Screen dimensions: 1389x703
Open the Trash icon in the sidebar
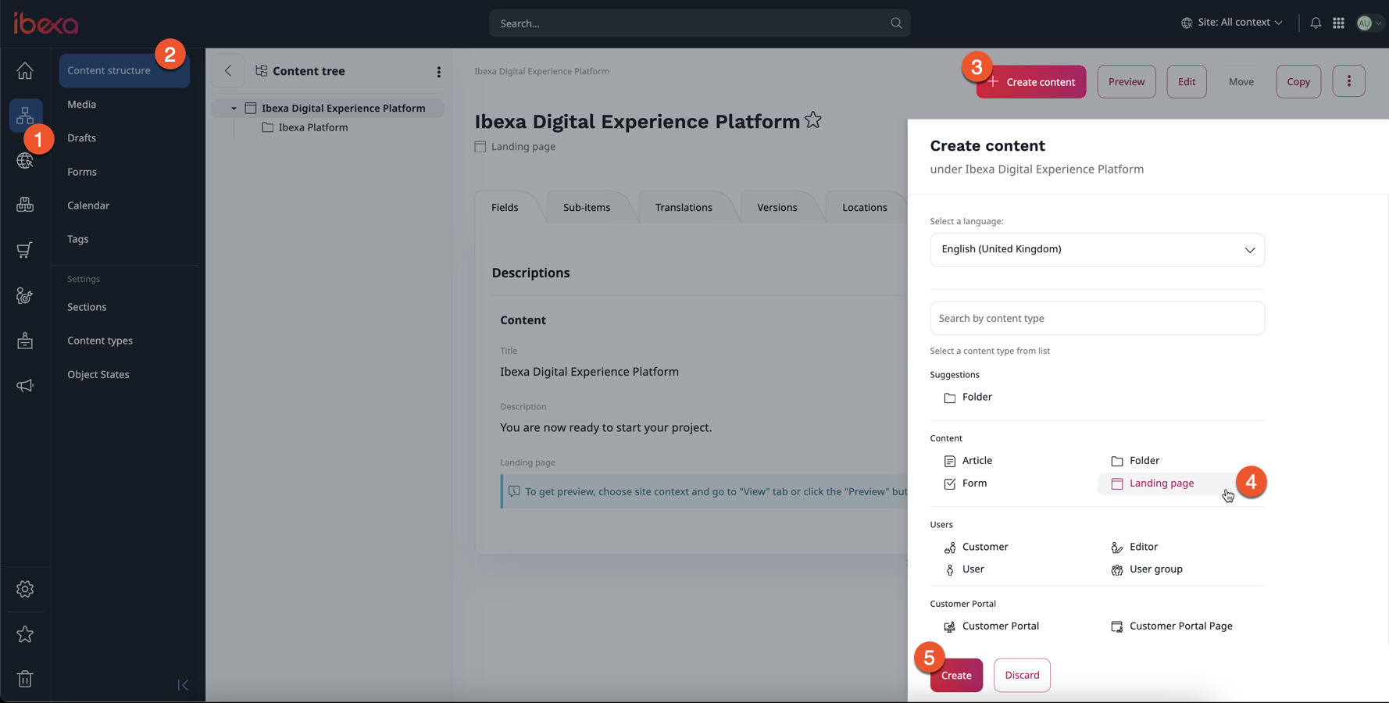[25, 679]
